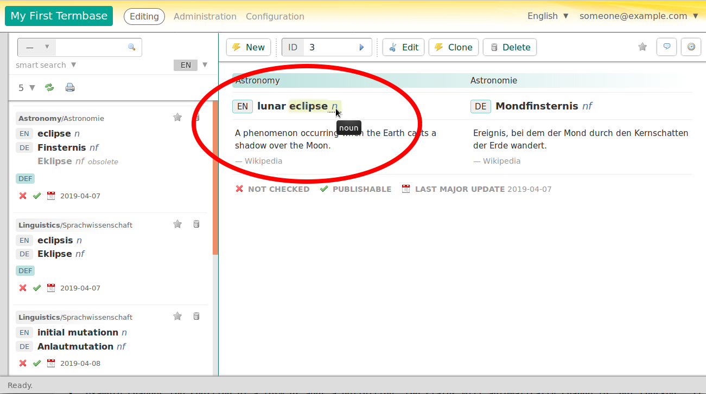This screenshot has height=394, width=706.
Task: Switch to the Administration tab
Action: (x=205, y=16)
